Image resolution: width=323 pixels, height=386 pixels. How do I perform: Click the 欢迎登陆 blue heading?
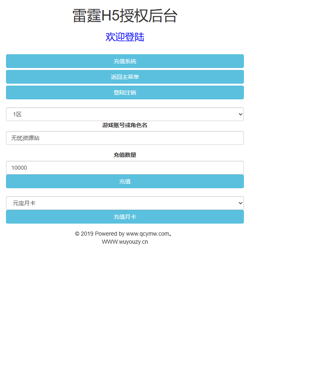(125, 37)
